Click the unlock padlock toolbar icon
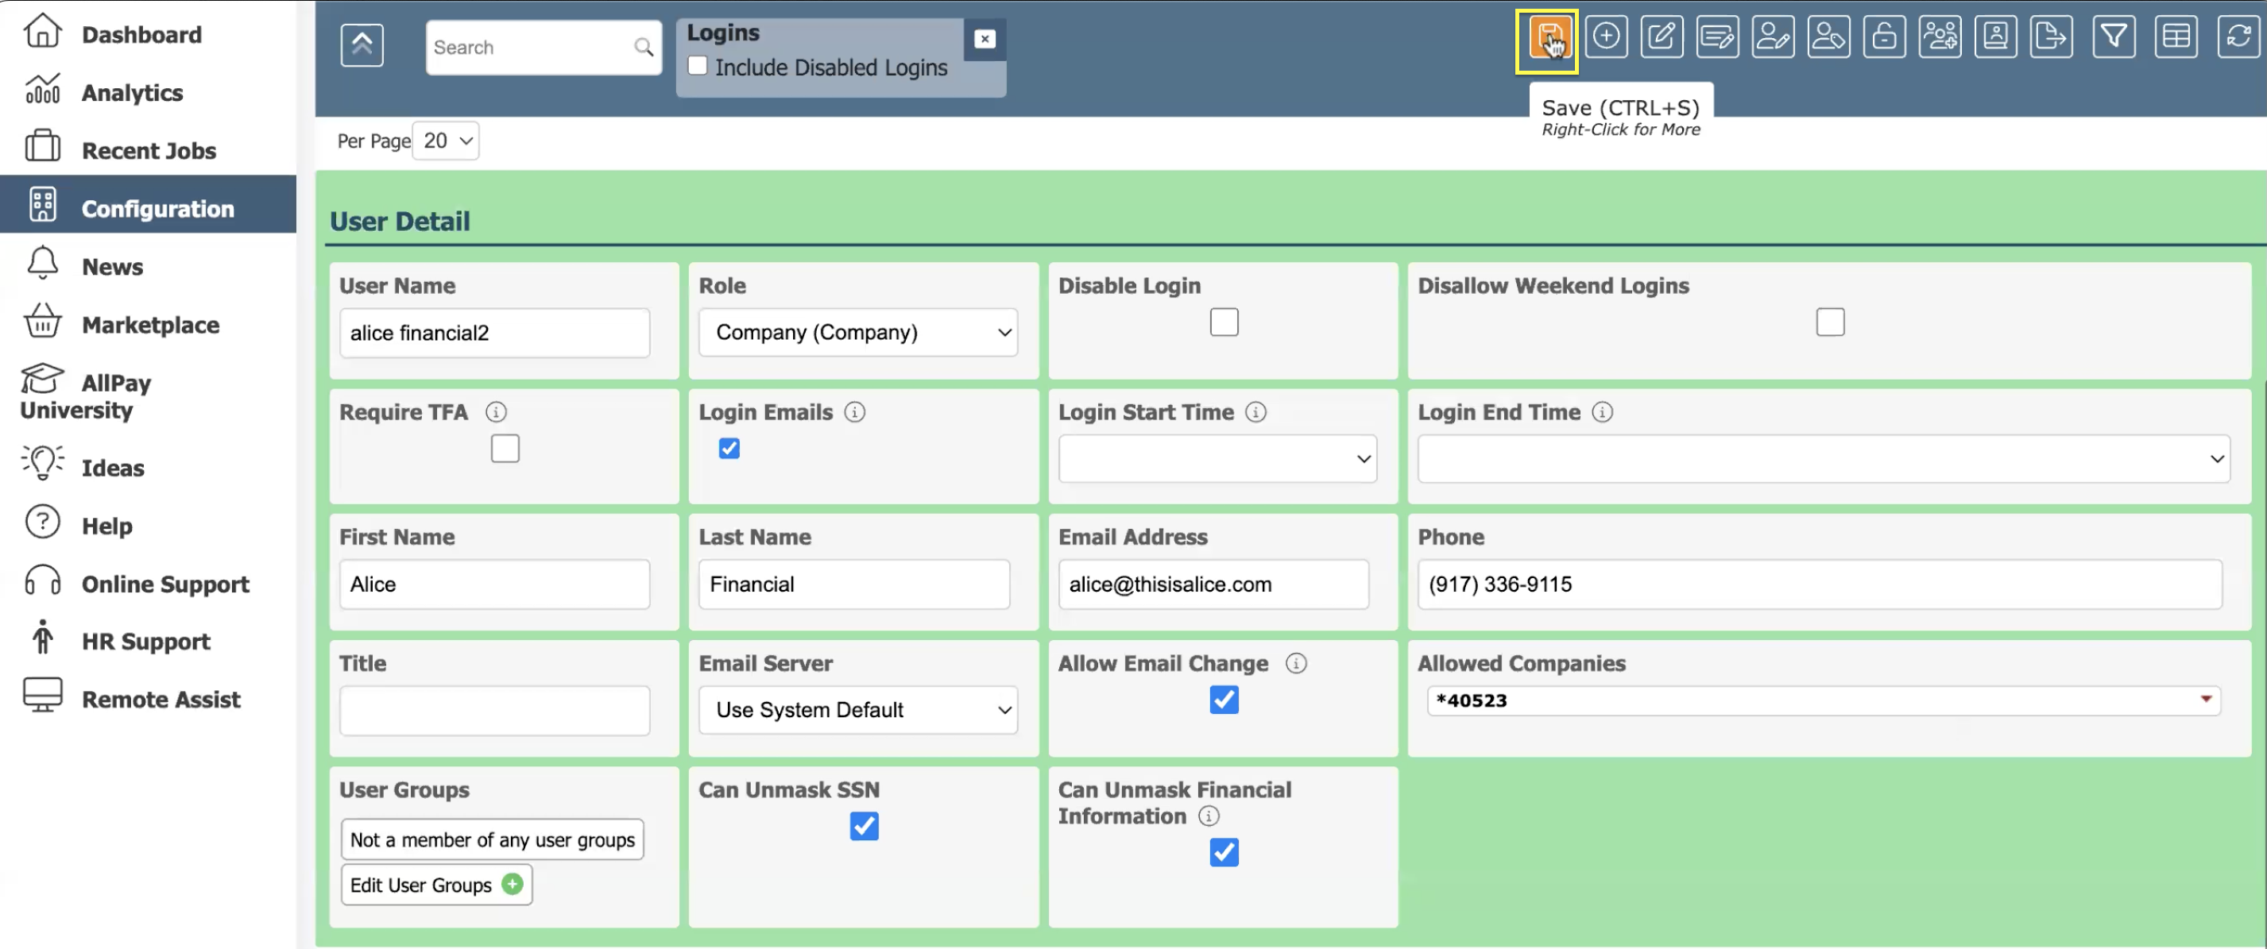Screen dimensions: 2267x949 1883,37
